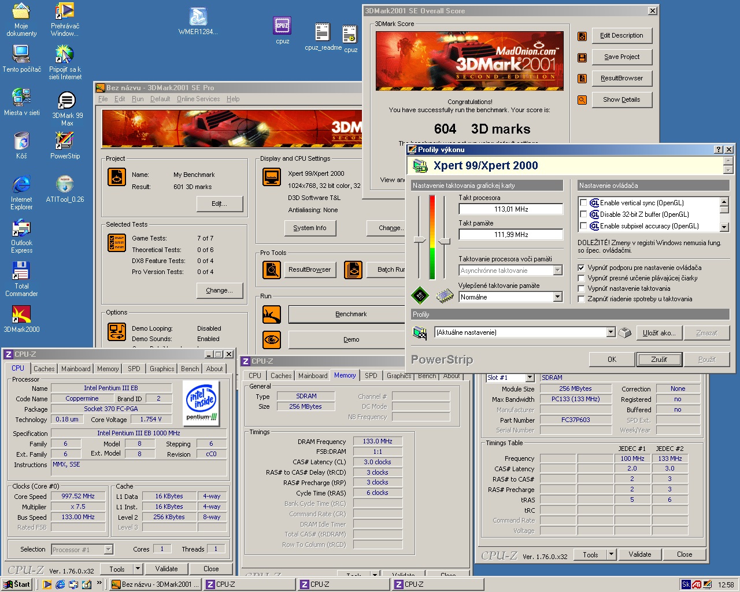Open the Online Services menu

pyautogui.click(x=198, y=99)
